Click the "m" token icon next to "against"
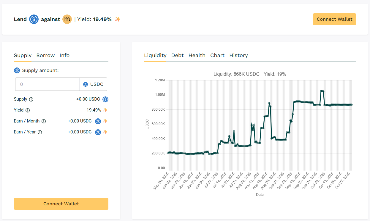The width and height of the screenshot is (370, 221). tap(67, 19)
